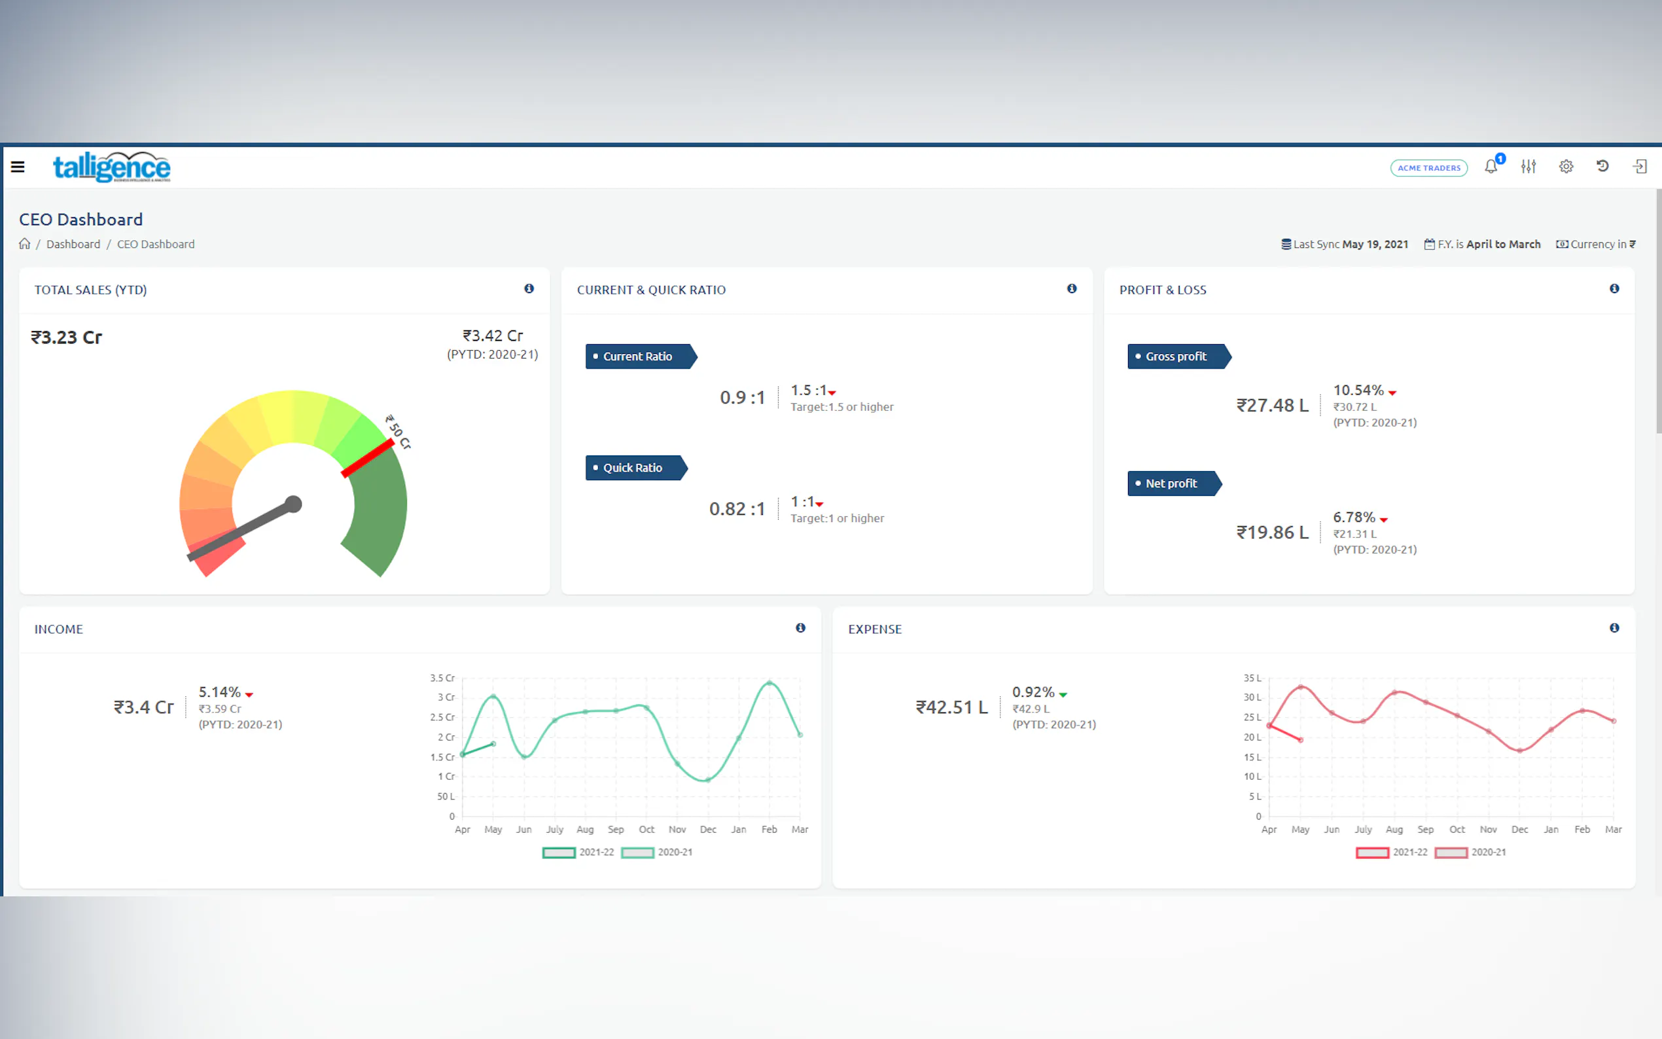Viewport: 1662px width, 1039px height.
Task: Click the refresh history icon
Action: pyautogui.click(x=1602, y=166)
